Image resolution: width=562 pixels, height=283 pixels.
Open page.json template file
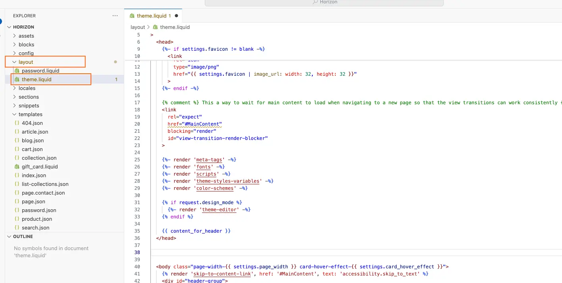[x=33, y=201]
